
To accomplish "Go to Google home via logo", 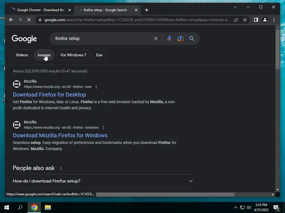I will point(24,39).
